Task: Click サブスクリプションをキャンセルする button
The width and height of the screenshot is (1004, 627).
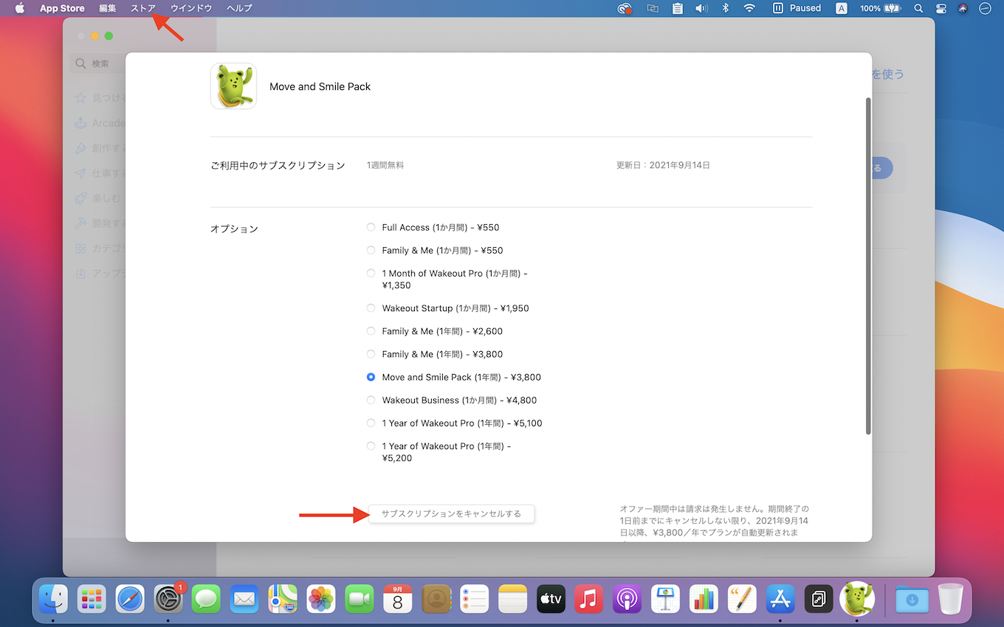Action: click(451, 514)
